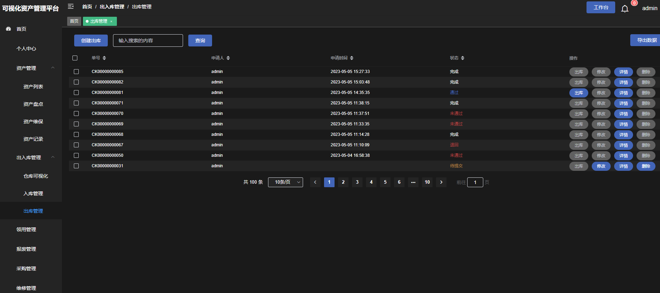Close the 出库管理 tab with ×
This screenshot has height=293, width=660.
[x=111, y=22]
